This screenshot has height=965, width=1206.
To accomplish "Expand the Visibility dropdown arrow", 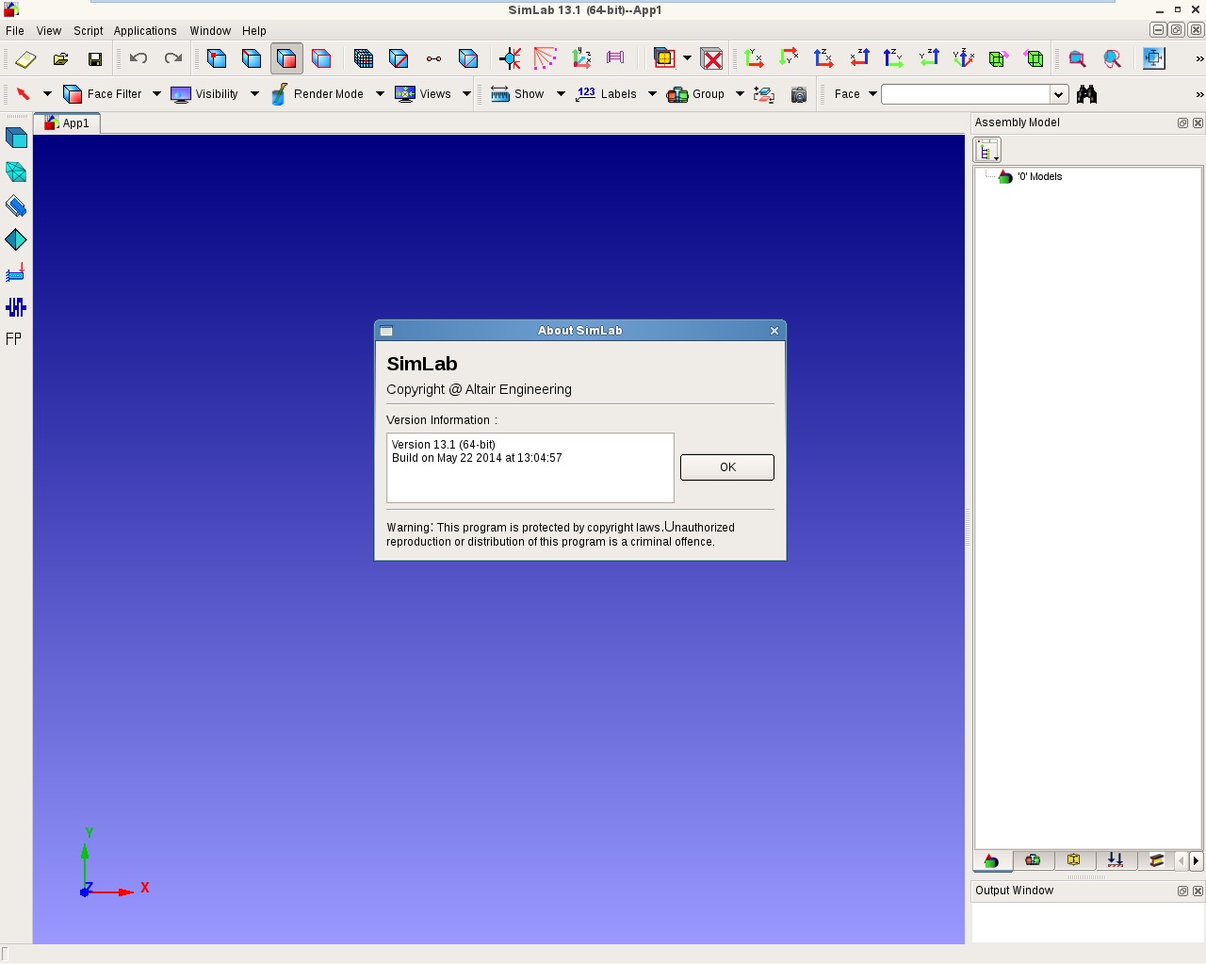I will click(x=254, y=94).
